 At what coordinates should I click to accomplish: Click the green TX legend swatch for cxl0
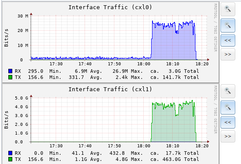[x=11, y=77]
